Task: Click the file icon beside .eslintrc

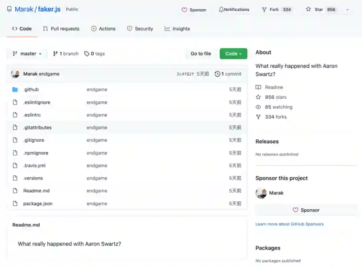Action: coord(15,115)
